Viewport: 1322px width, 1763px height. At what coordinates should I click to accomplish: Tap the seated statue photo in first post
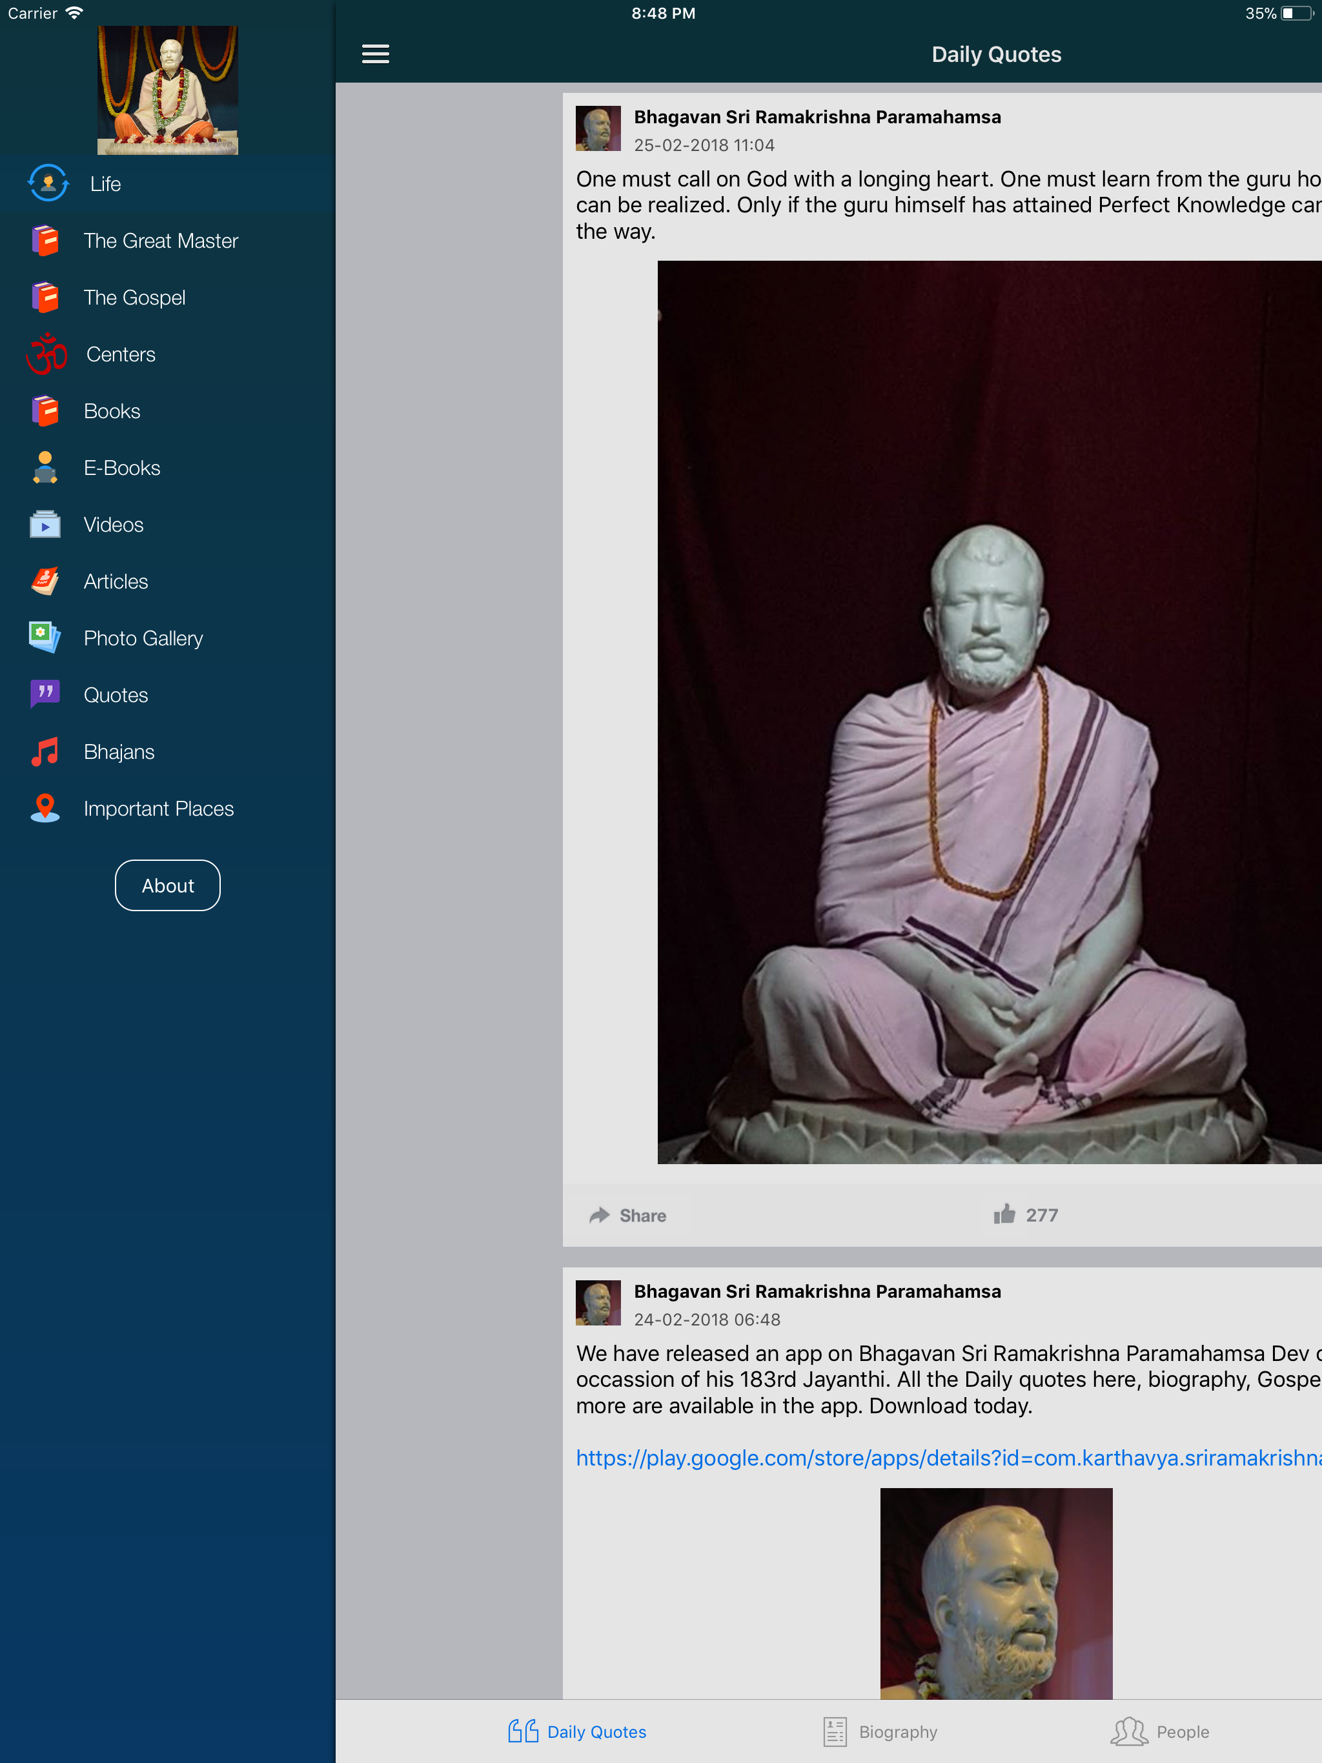click(989, 712)
